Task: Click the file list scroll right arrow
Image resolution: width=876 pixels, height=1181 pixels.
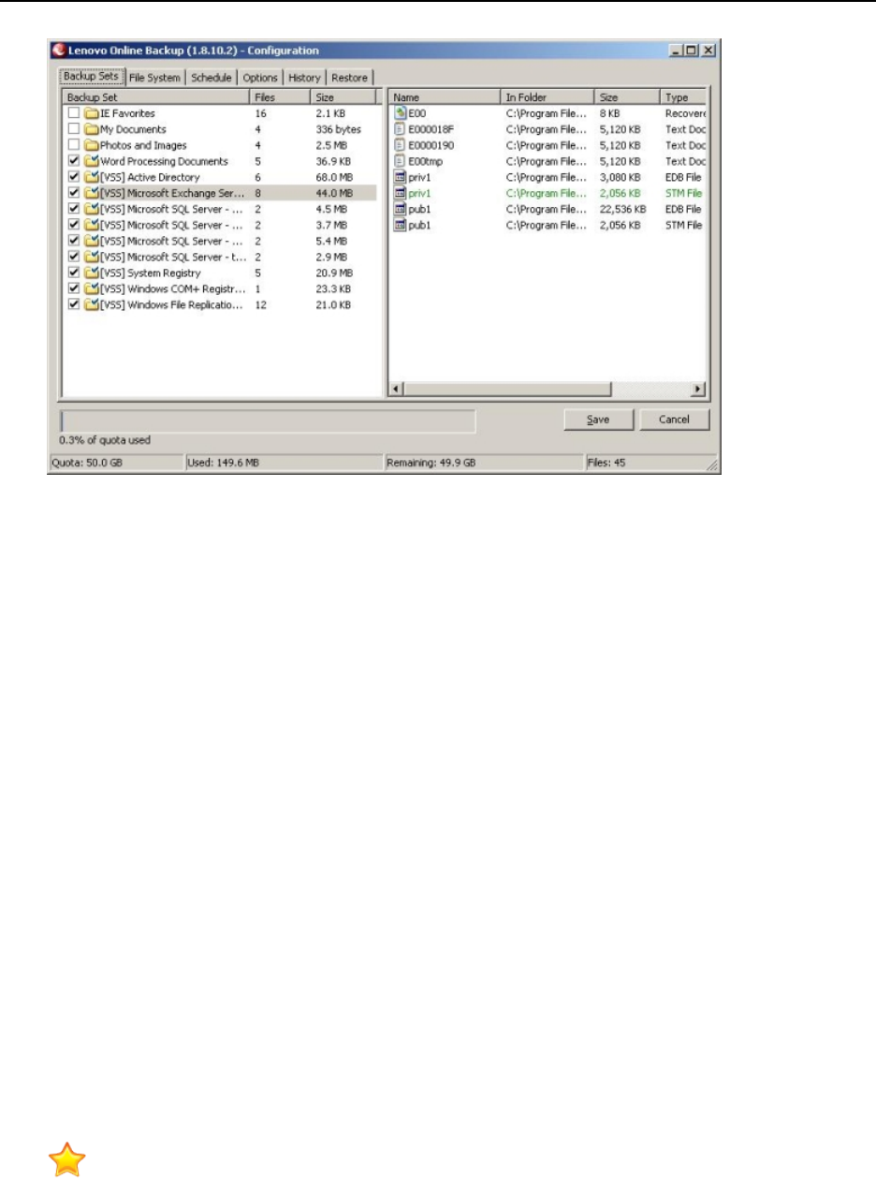Action: 697,389
